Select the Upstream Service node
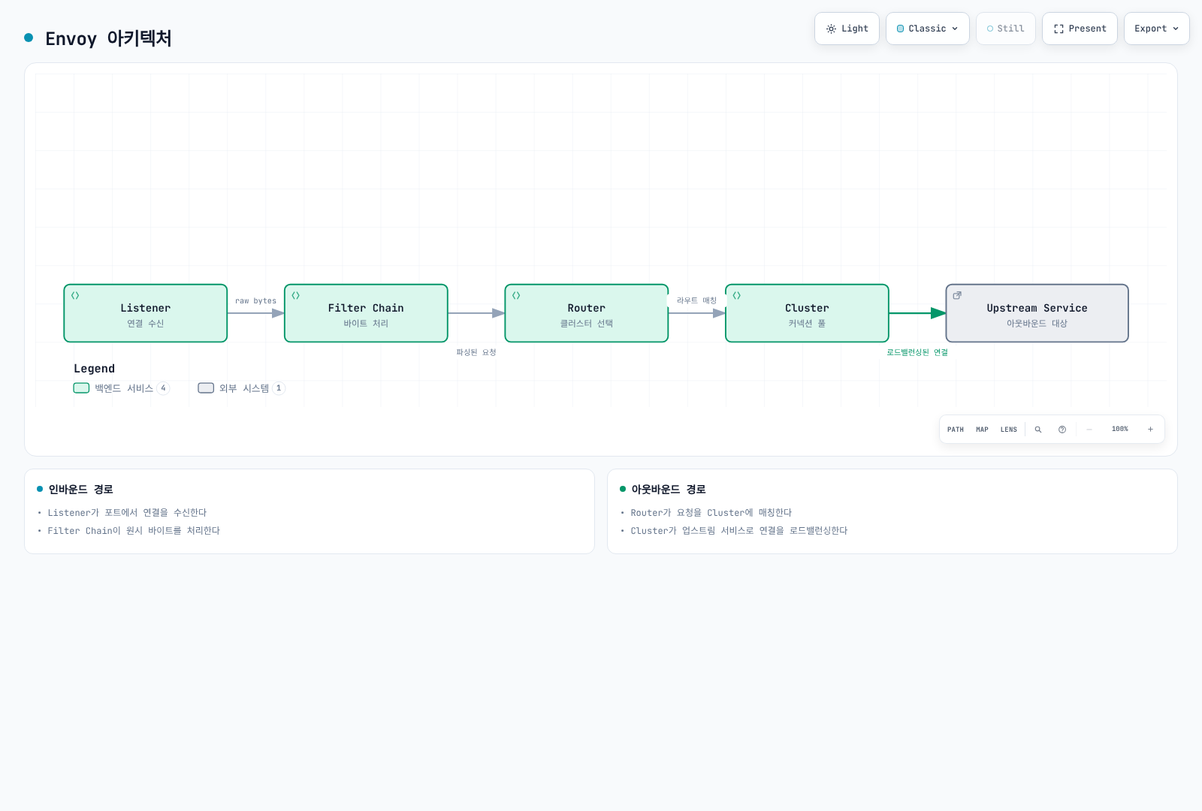This screenshot has width=1202, height=811. pos(1037,313)
